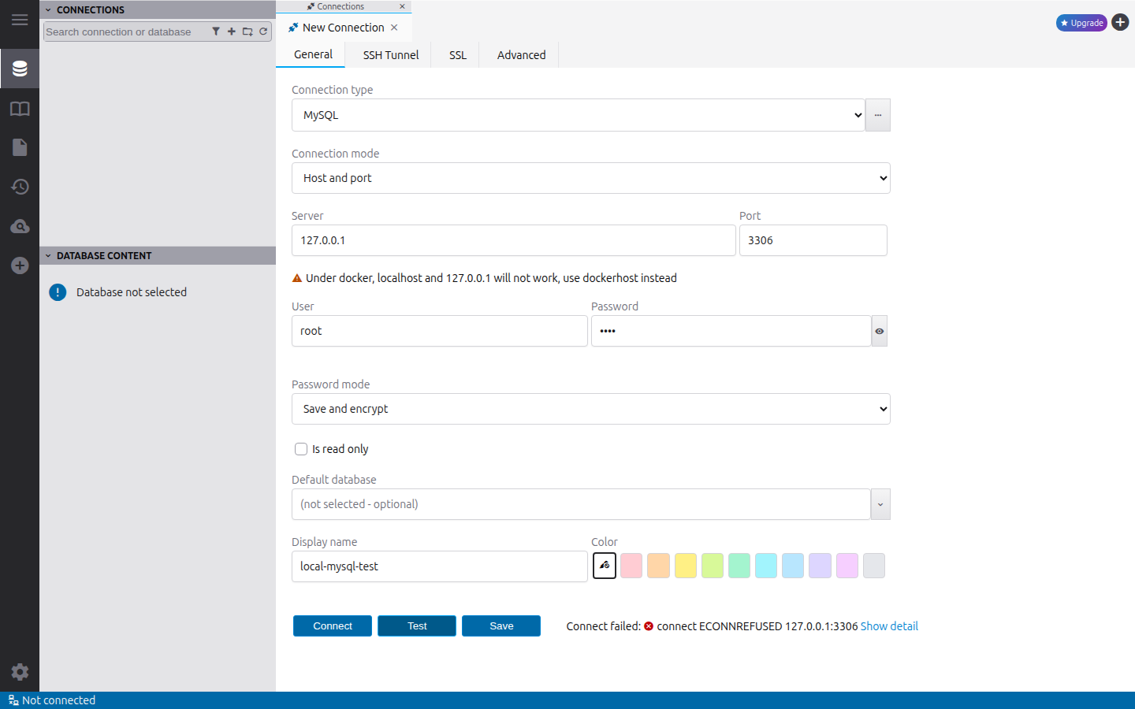Select the pink color swatch
This screenshot has height=709, width=1135.
pyautogui.click(x=631, y=566)
